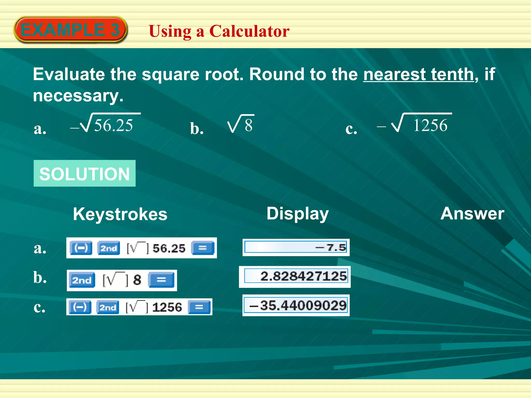The width and height of the screenshot is (531, 398).
Task: Click the Display column heading
Action: coord(298,214)
